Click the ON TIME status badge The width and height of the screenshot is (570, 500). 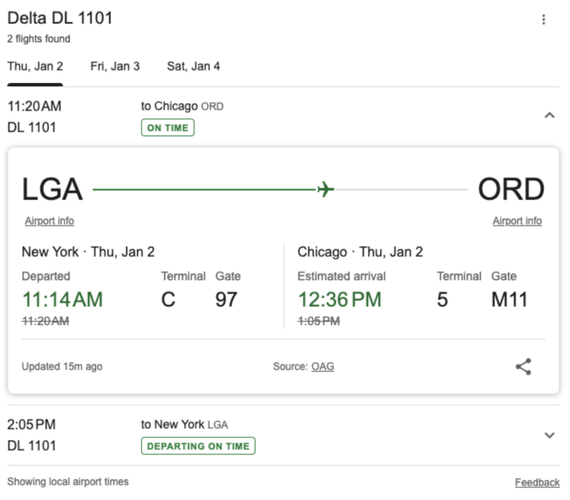[x=168, y=128]
